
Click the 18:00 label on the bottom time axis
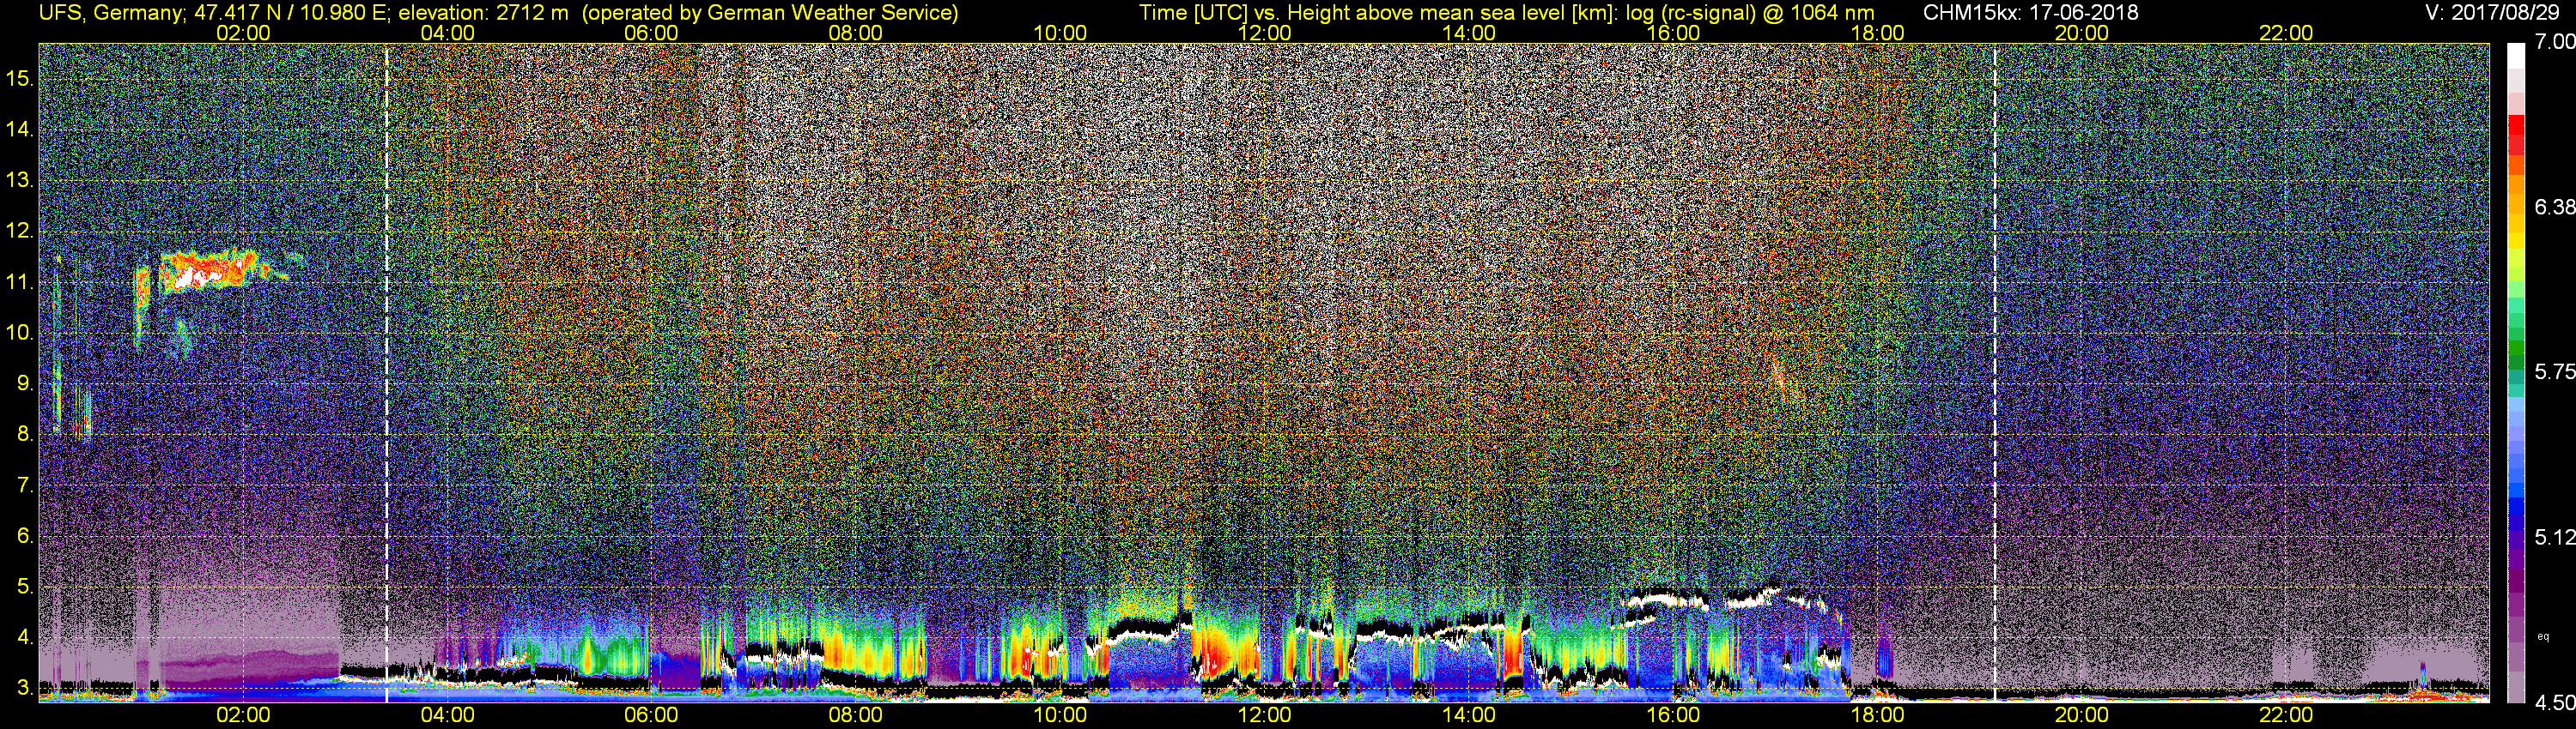(x=1877, y=715)
